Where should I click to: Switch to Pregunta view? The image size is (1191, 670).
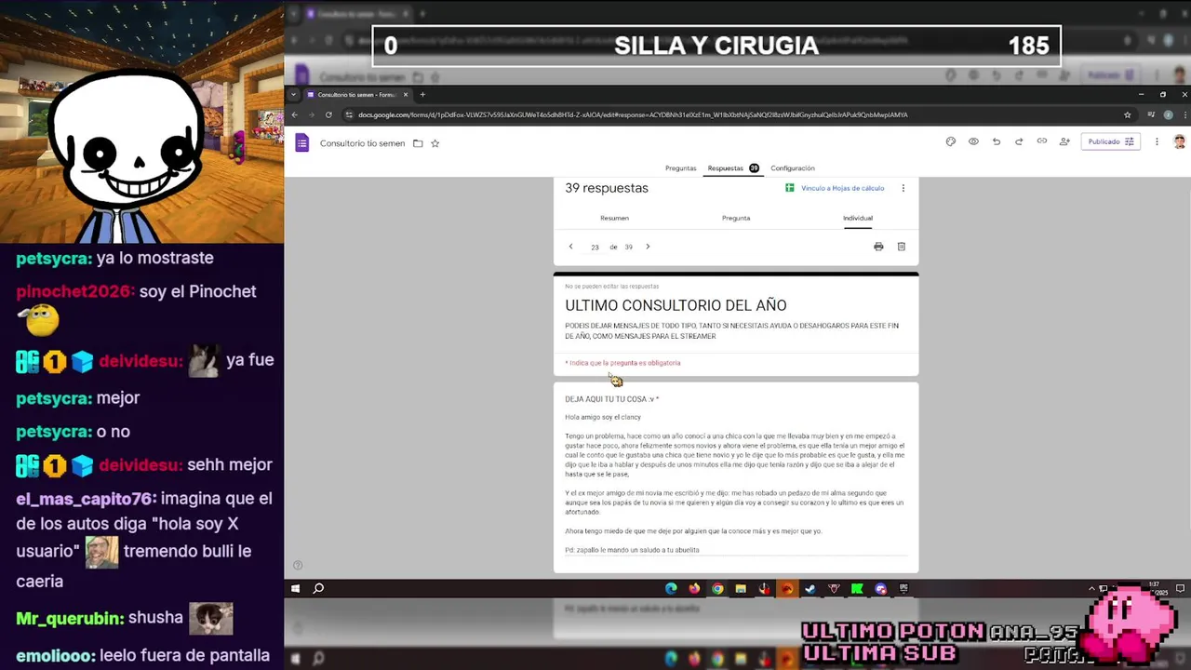[736, 218]
